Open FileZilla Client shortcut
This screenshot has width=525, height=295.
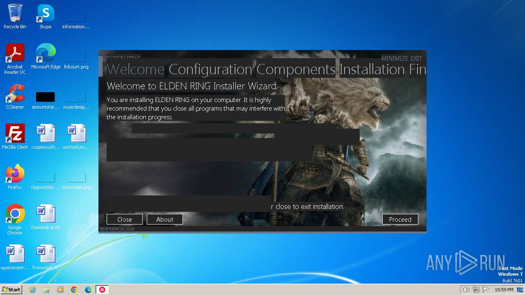[x=15, y=137]
